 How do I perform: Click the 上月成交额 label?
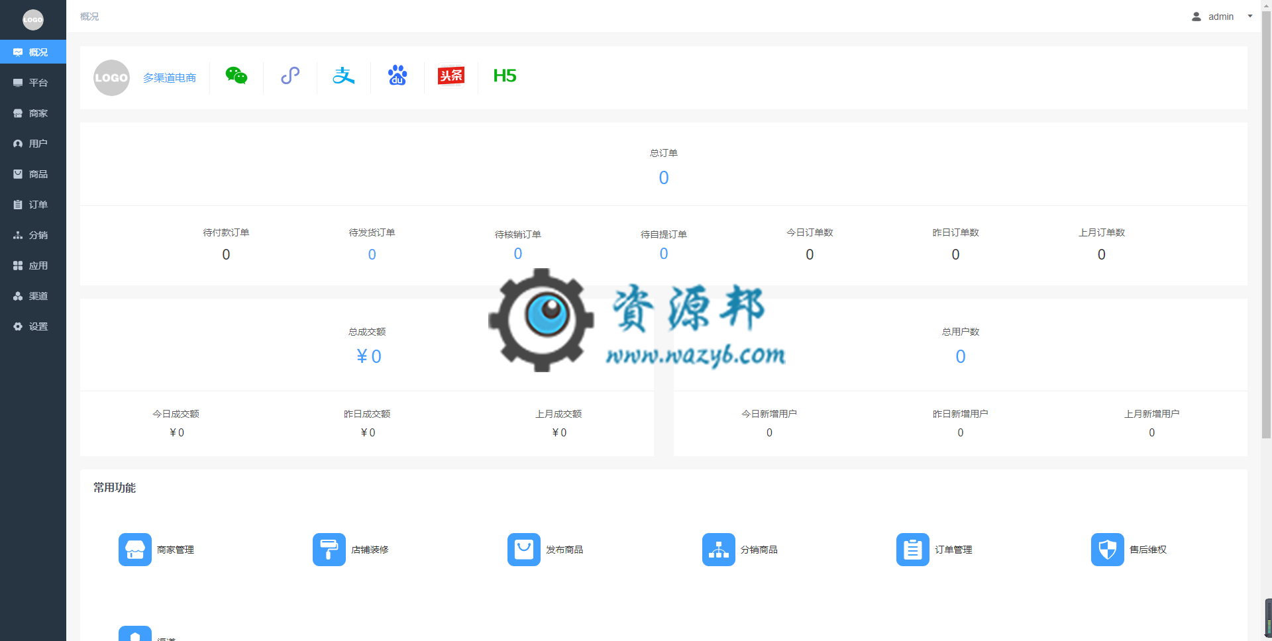click(558, 414)
